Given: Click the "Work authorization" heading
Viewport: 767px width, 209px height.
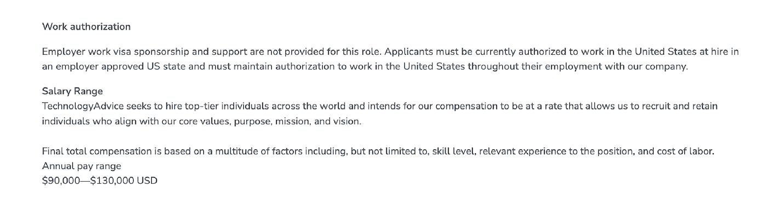Looking at the screenshot, I should (86, 26).
